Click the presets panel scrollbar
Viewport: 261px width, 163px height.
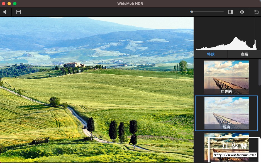(x=260, y=72)
